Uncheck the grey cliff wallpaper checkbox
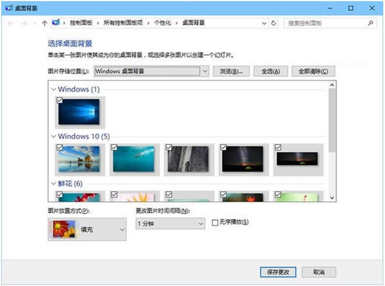Image resolution: width=385 pixels, height=286 pixels. (x=169, y=147)
